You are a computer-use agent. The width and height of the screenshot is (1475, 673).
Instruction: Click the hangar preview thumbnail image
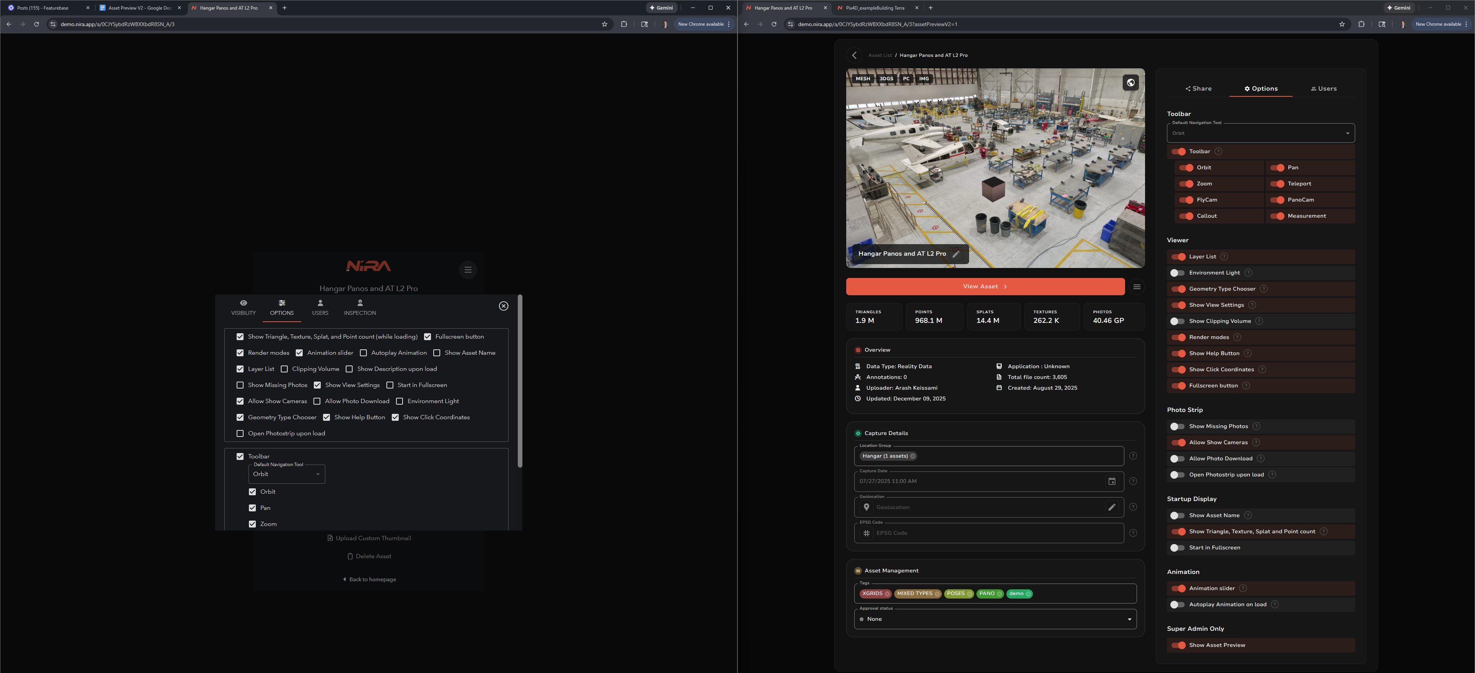point(994,168)
